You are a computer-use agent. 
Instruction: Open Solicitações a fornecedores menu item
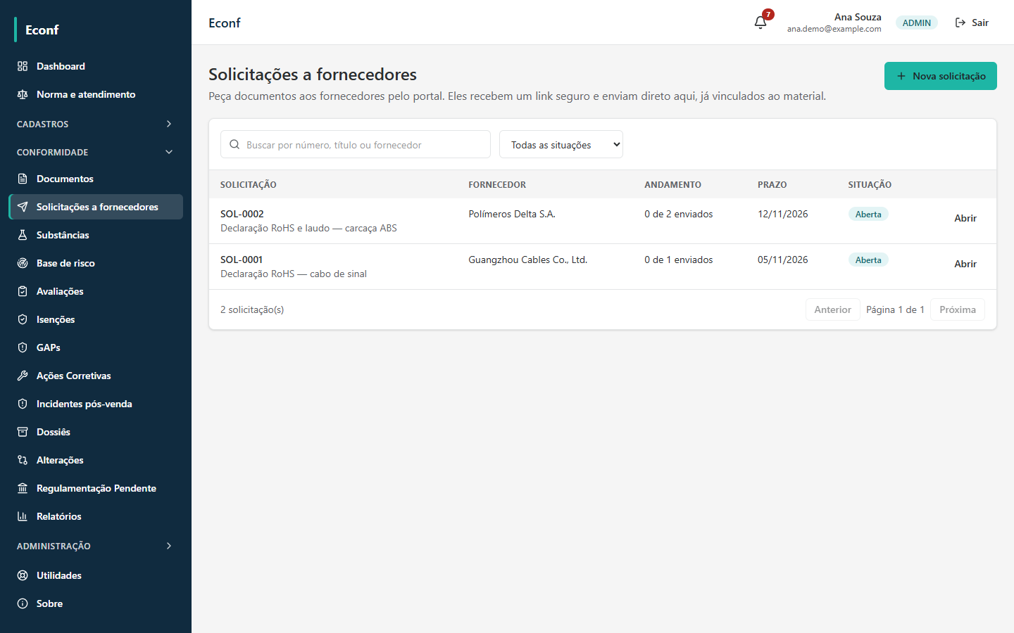pos(96,207)
